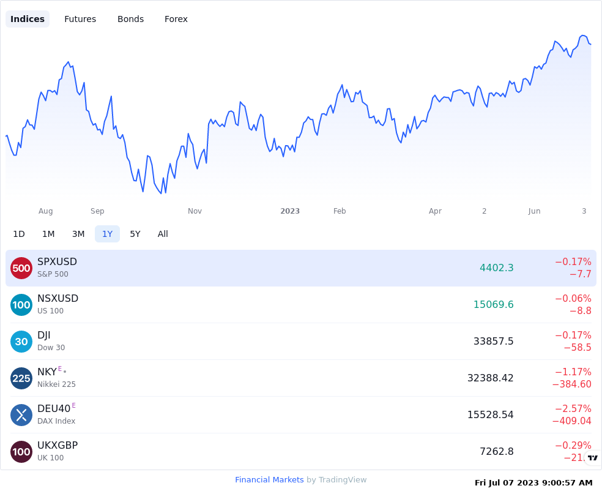Click the 2023 label on chart axis
The height and width of the screenshot is (502, 602).
290,211
